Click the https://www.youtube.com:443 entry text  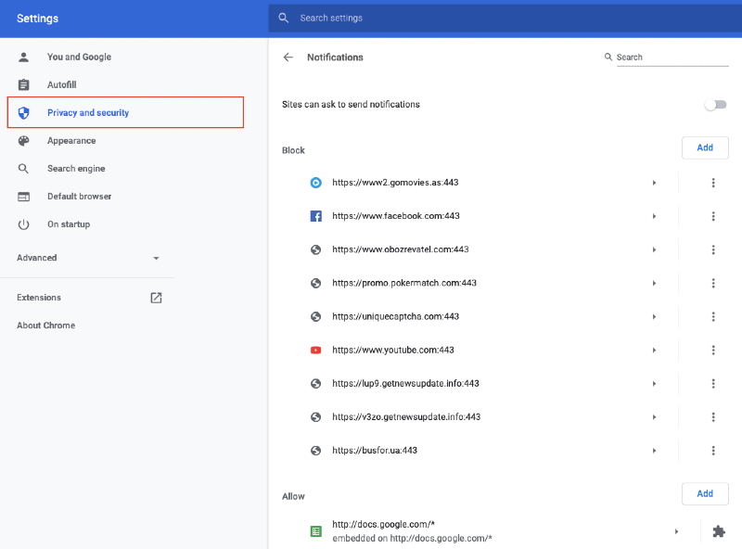393,351
